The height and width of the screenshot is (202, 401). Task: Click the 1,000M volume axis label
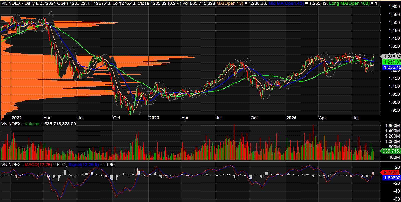point(392,142)
